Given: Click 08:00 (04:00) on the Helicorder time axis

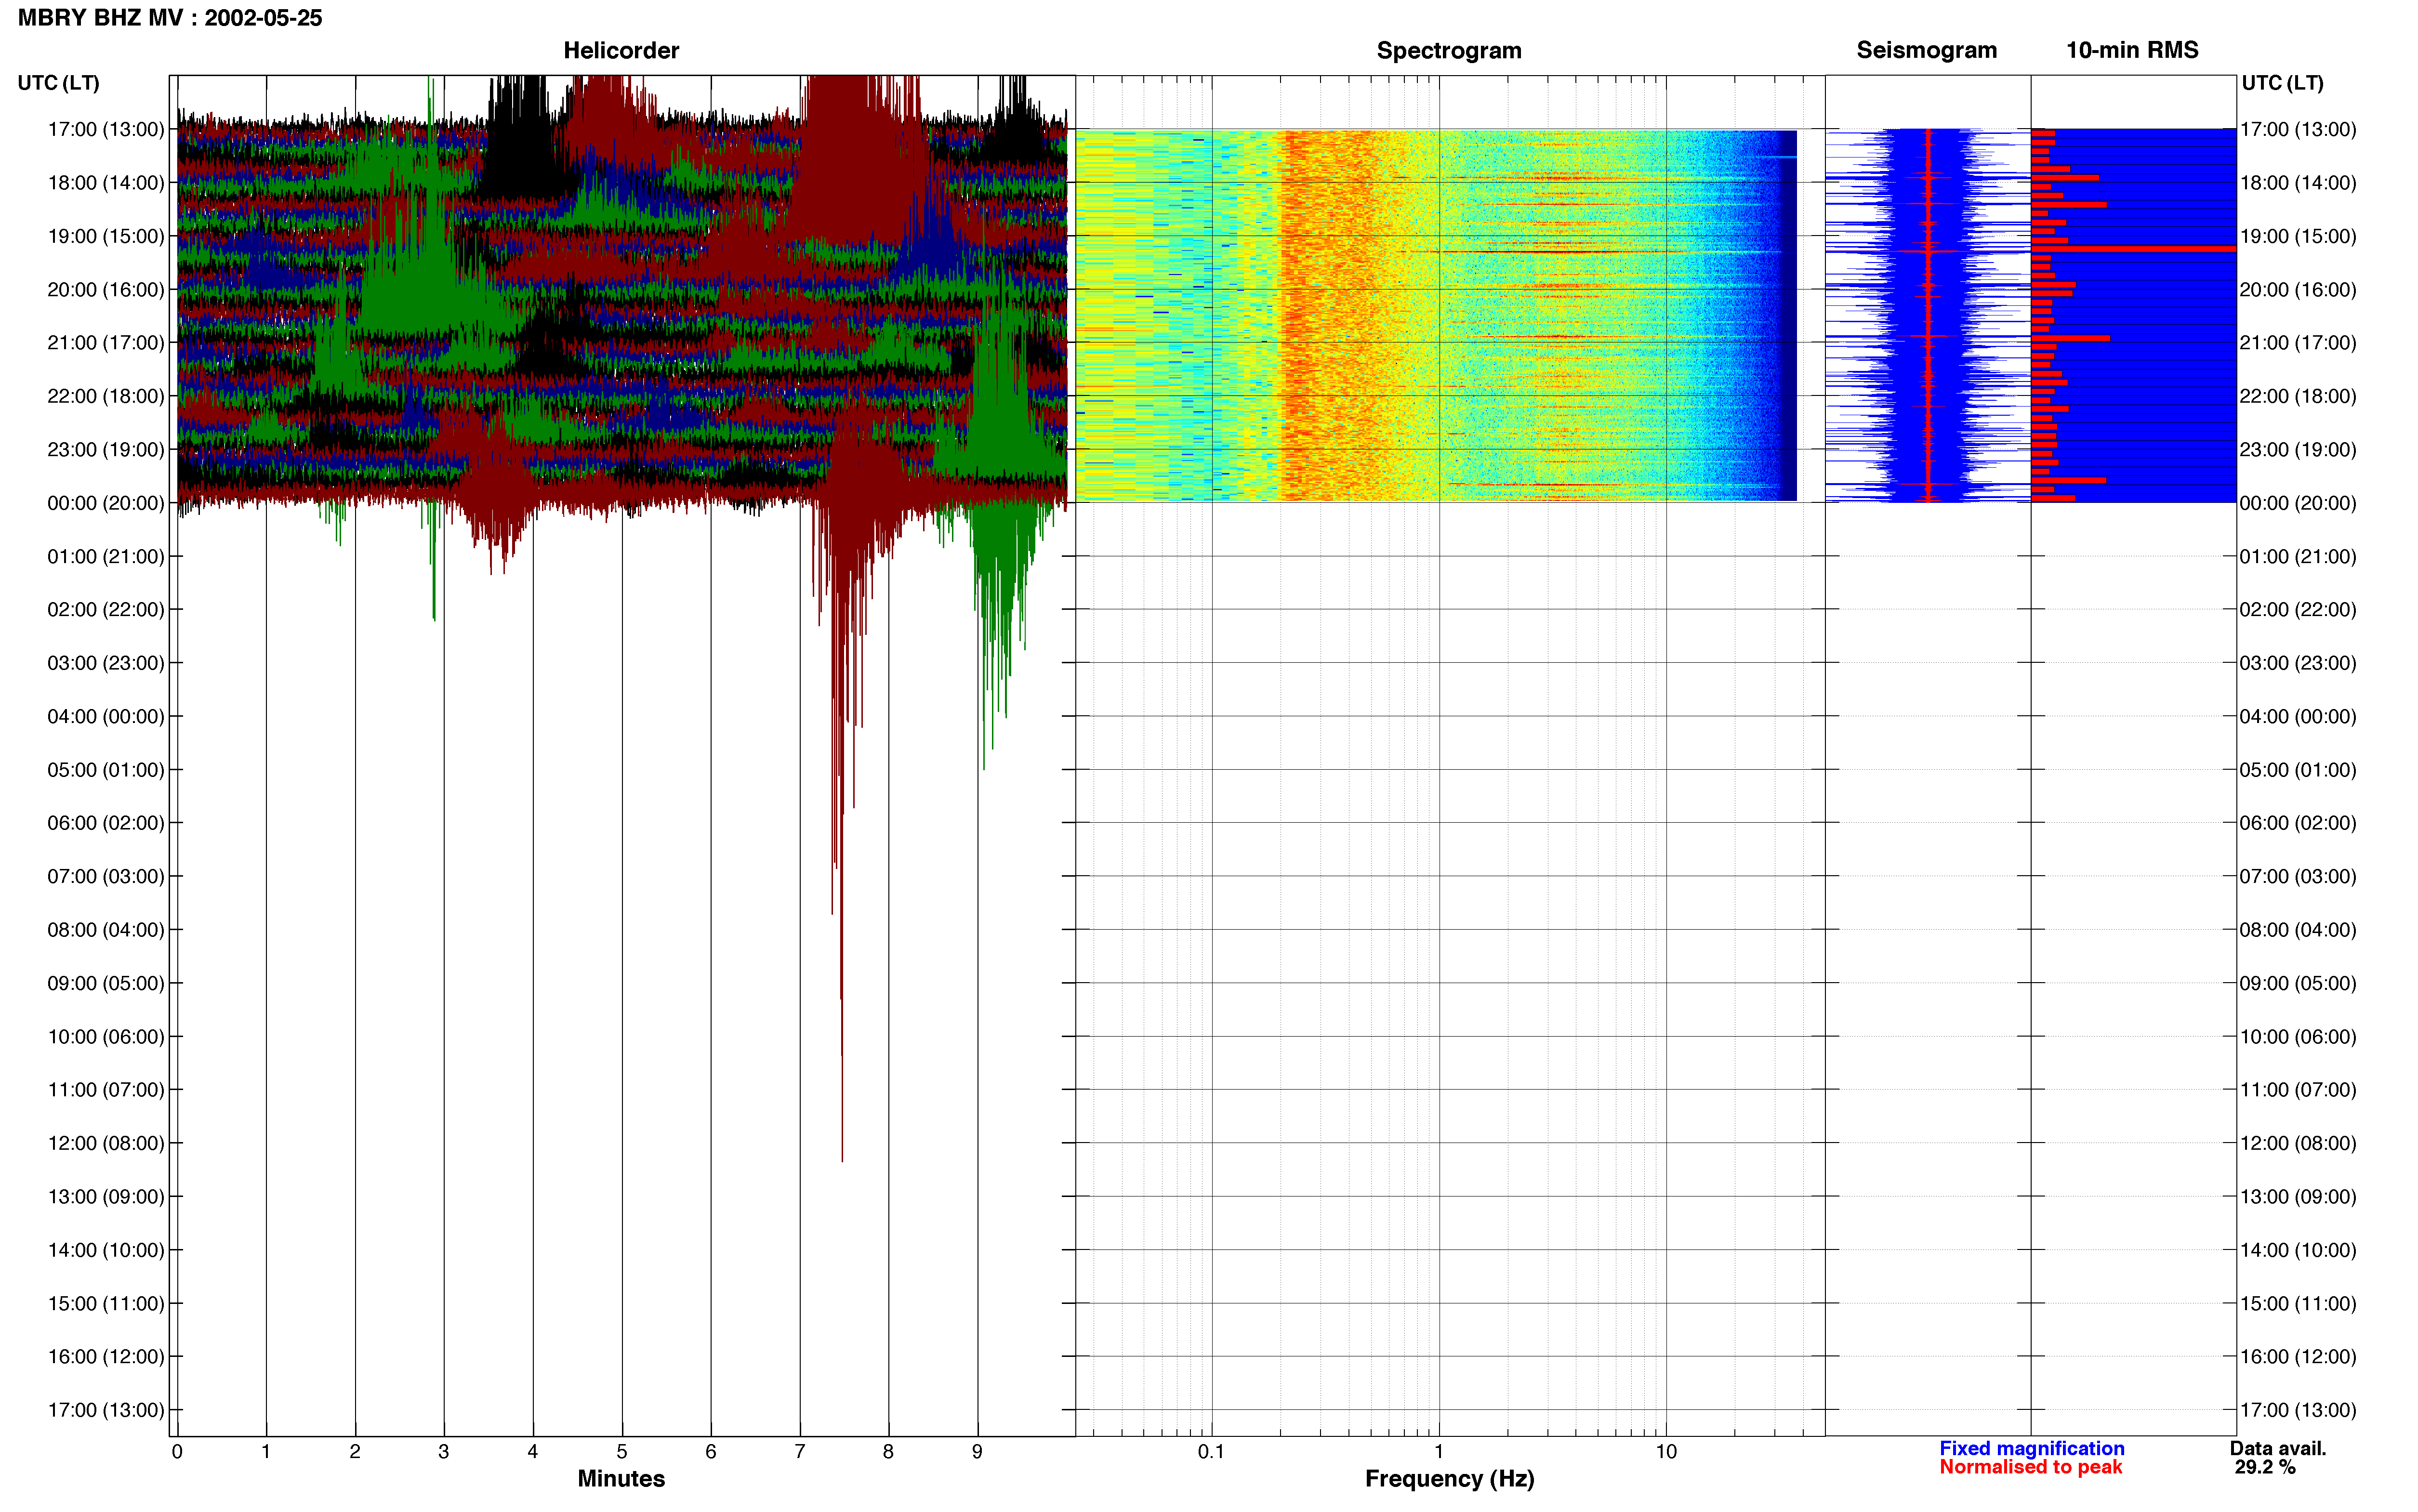Looking at the screenshot, I should coord(106,929).
